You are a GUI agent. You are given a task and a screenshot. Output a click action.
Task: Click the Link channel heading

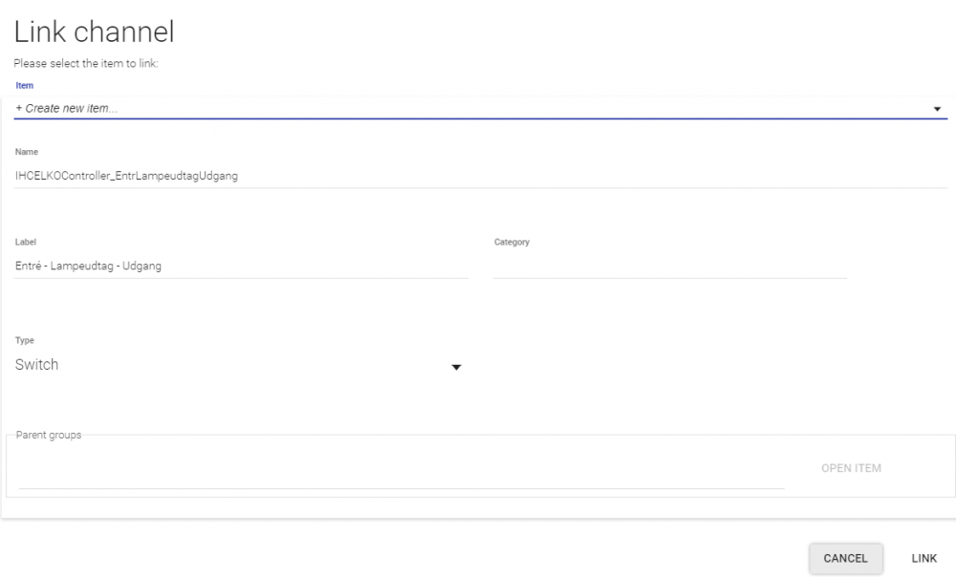(x=94, y=32)
